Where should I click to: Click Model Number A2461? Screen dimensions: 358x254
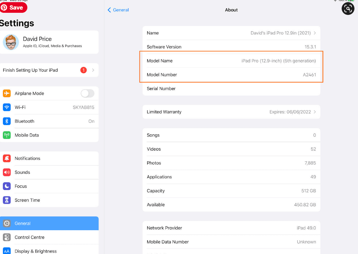(x=309, y=75)
